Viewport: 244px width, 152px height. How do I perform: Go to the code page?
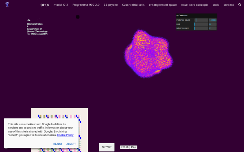[216, 5]
